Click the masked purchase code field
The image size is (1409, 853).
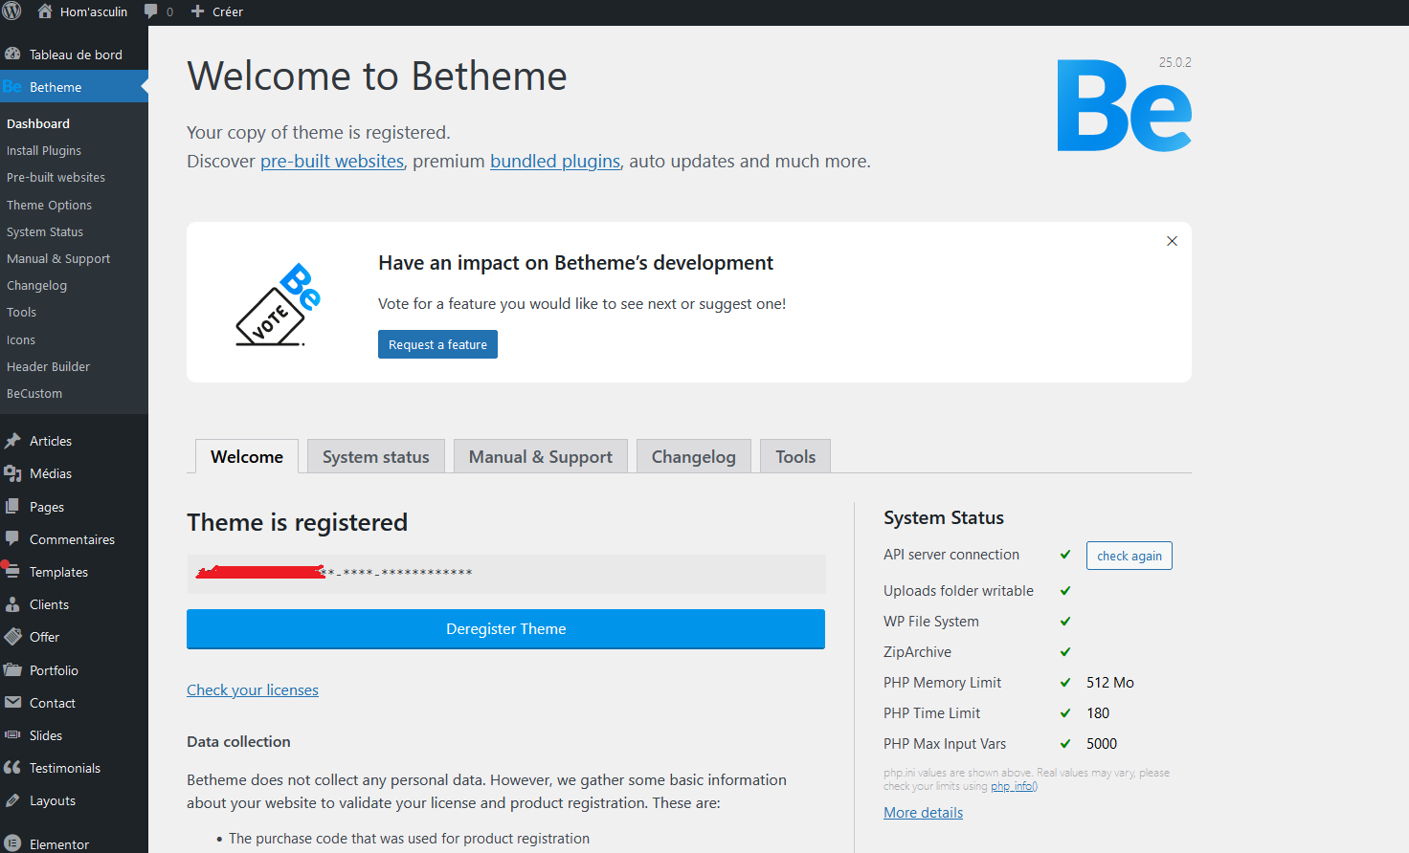pos(505,574)
